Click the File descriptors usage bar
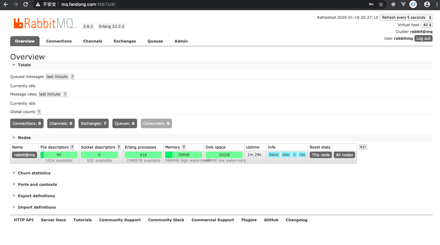The image size is (440, 245). pos(59,155)
